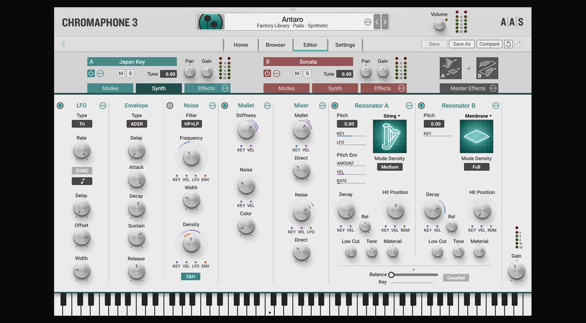Open the preset options ellipsis menu

point(368,22)
